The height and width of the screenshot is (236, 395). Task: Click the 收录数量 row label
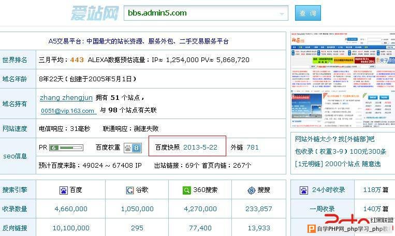pos(14,209)
